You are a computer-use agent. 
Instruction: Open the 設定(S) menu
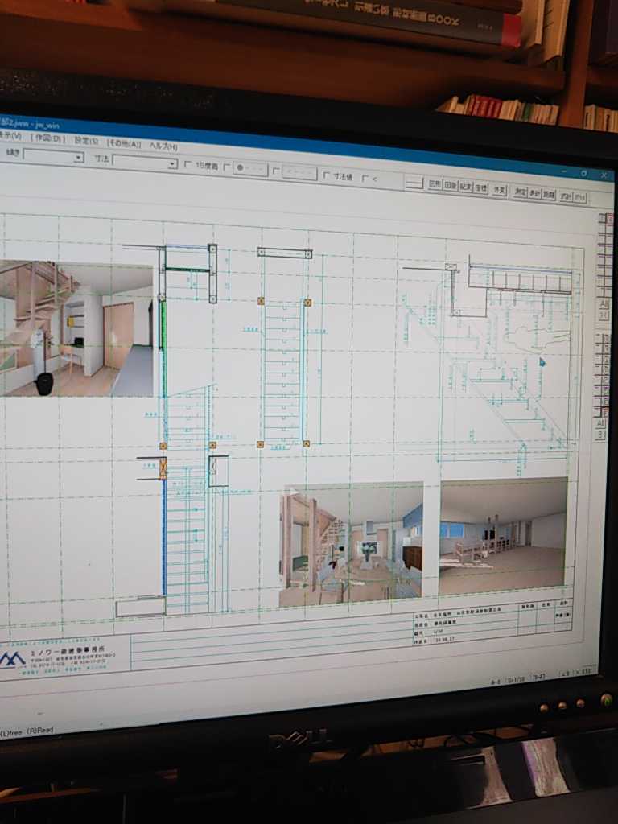pos(86,140)
